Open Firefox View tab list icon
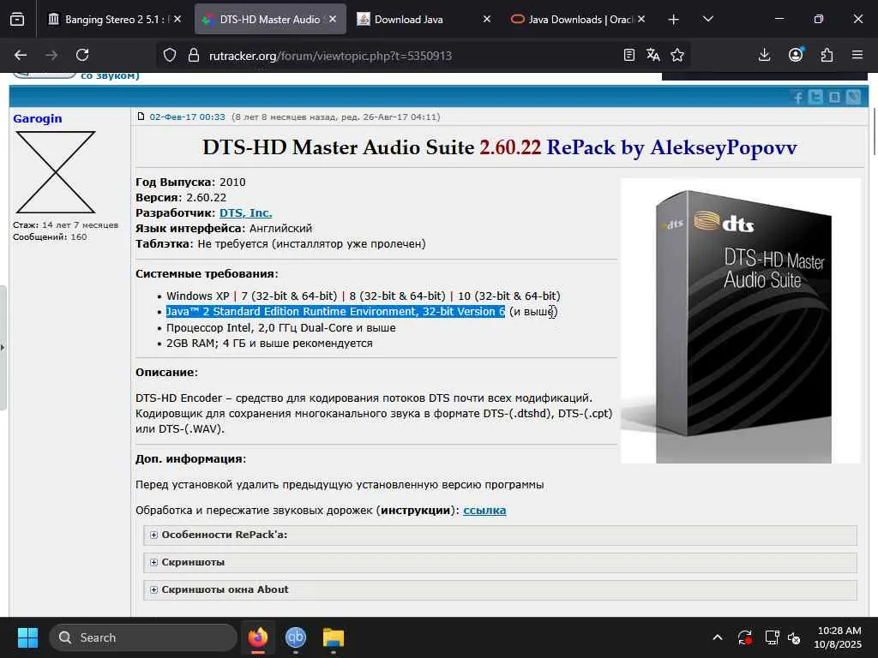Image resolution: width=878 pixels, height=658 pixels. tap(17, 20)
